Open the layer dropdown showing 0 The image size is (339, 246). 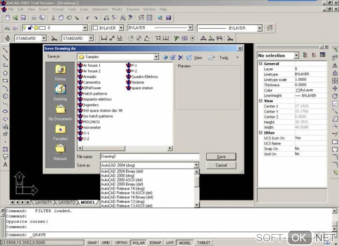click(x=85, y=28)
